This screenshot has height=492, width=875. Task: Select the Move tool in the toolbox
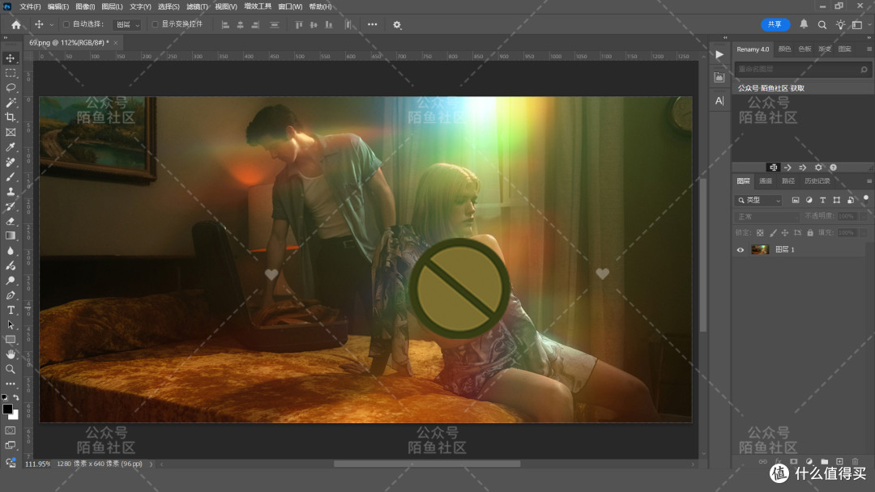click(10, 58)
